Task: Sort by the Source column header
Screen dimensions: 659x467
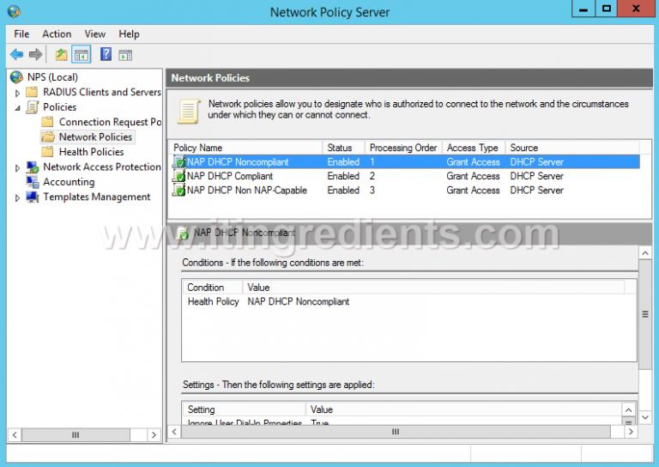Action: [x=572, y=148]
